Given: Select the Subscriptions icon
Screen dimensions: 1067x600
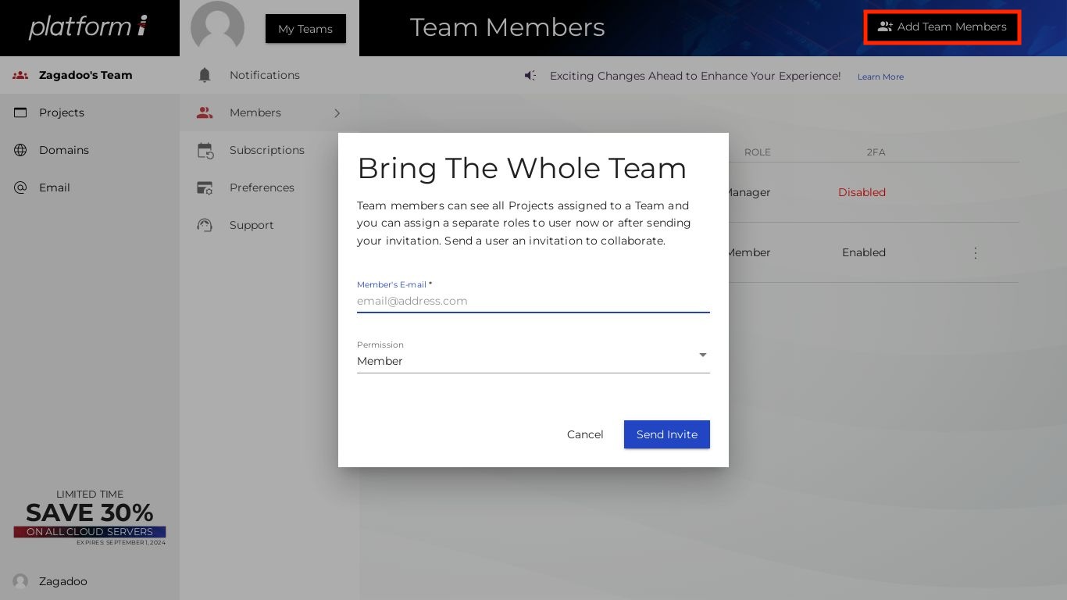Looking at the screenshot, I should click(x=204, y=150).
